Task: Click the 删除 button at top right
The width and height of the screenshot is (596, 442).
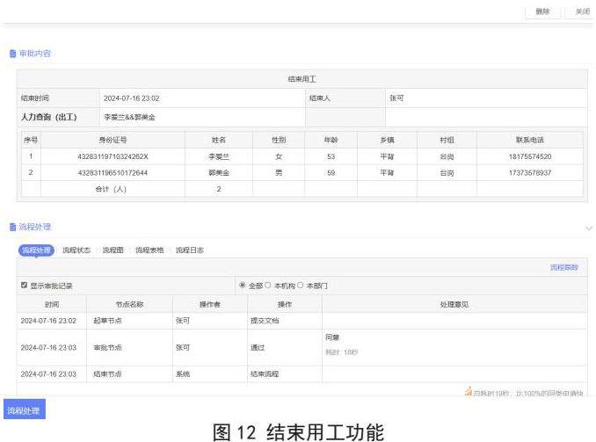Action: click(542, 11)
